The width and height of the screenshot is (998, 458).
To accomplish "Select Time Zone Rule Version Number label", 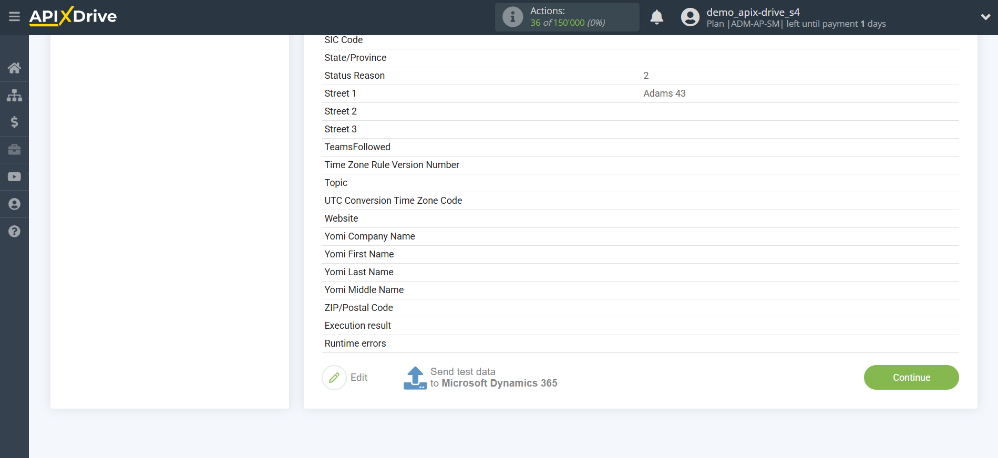I will (x=392, y=165).
